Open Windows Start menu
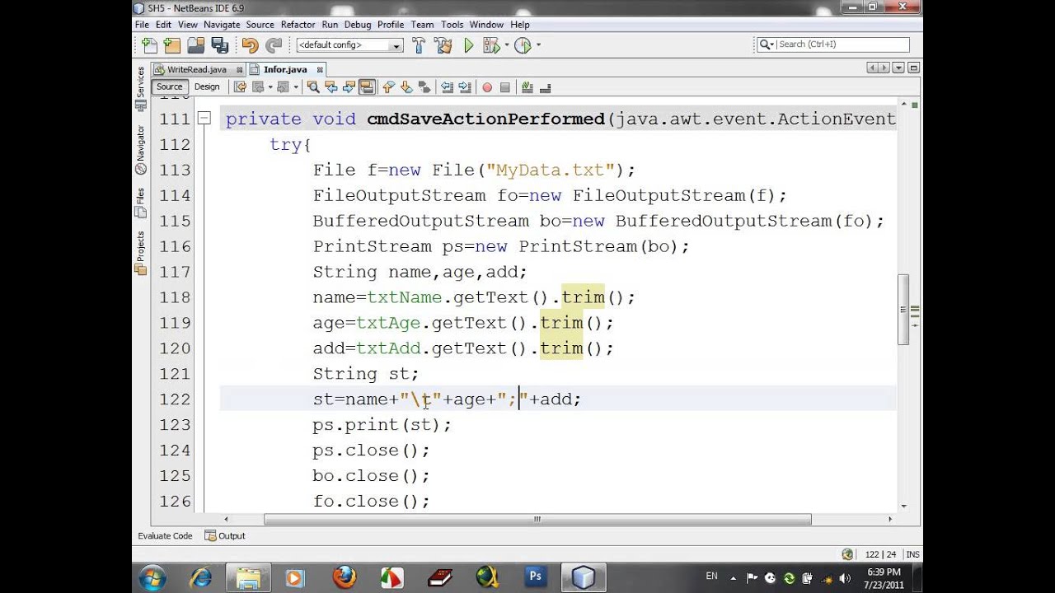1055x593 pixels. point(153,577)
